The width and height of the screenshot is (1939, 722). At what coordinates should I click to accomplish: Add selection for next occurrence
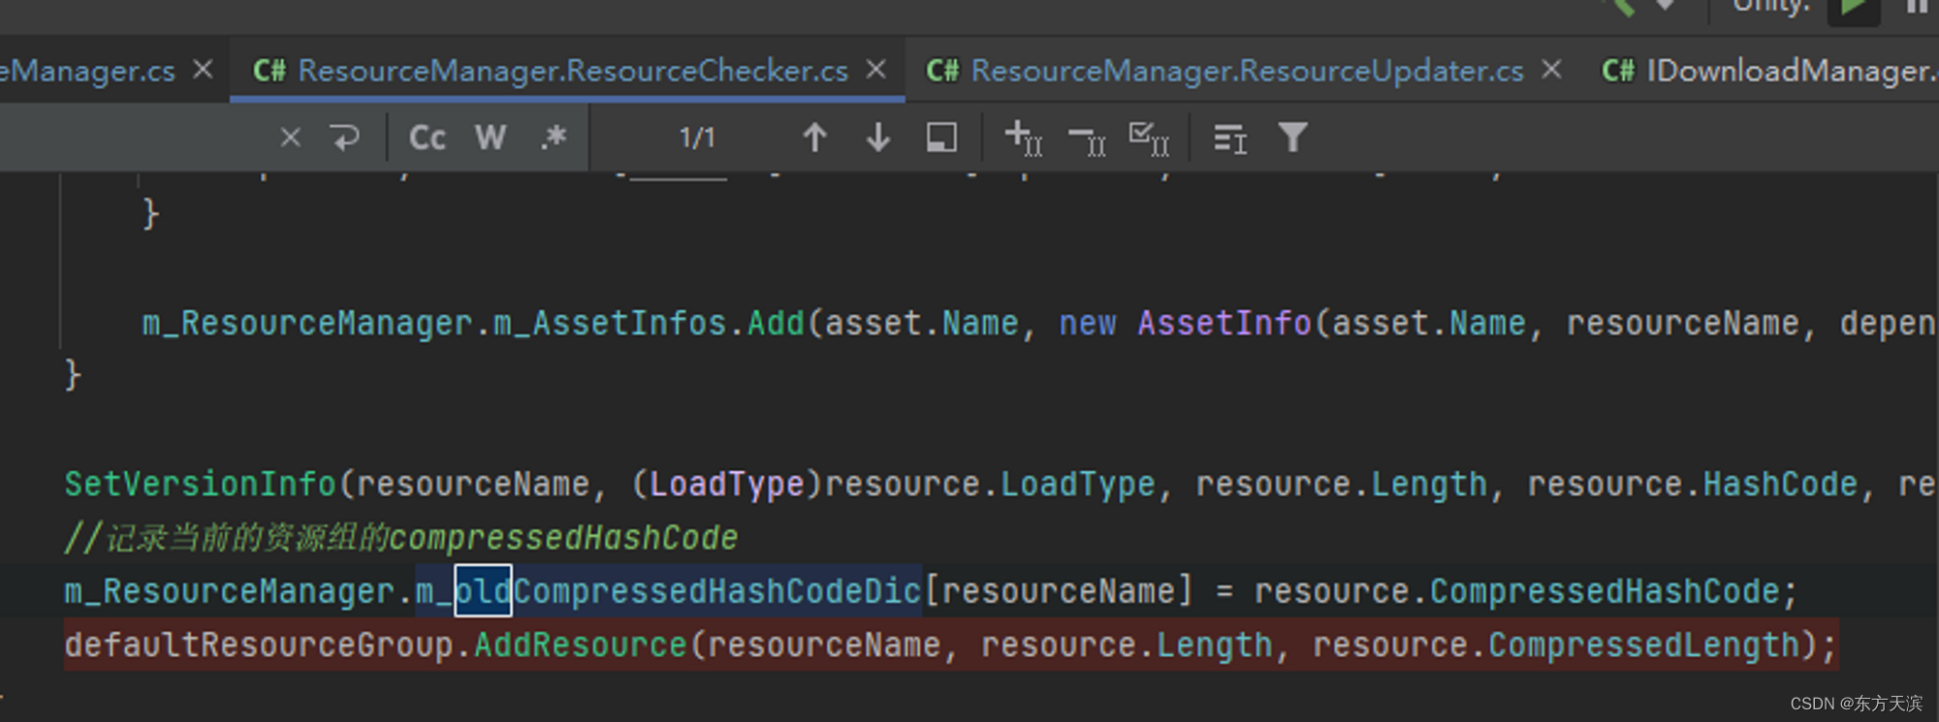[1024, 138]
